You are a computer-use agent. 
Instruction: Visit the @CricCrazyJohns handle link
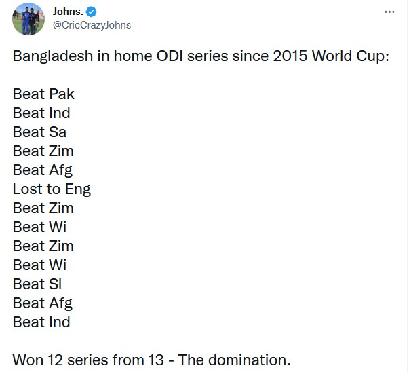(x=92, y=25)
